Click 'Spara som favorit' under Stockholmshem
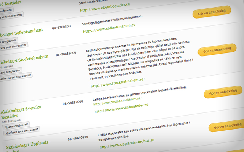Viewport: 244px width, 152px height. (11, 71)
